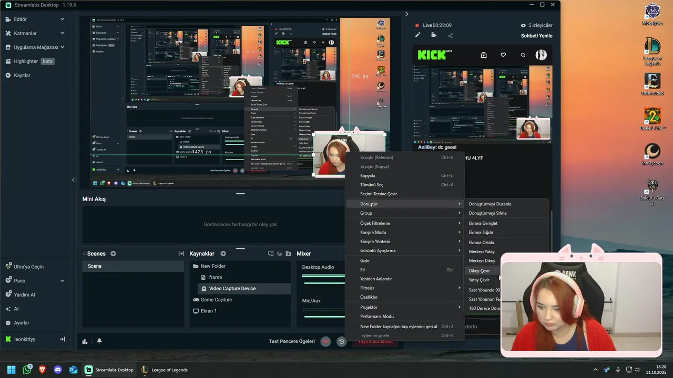Select Game Capture source
This screenshot has width=673, height=378.
click(x=241, y=300)
